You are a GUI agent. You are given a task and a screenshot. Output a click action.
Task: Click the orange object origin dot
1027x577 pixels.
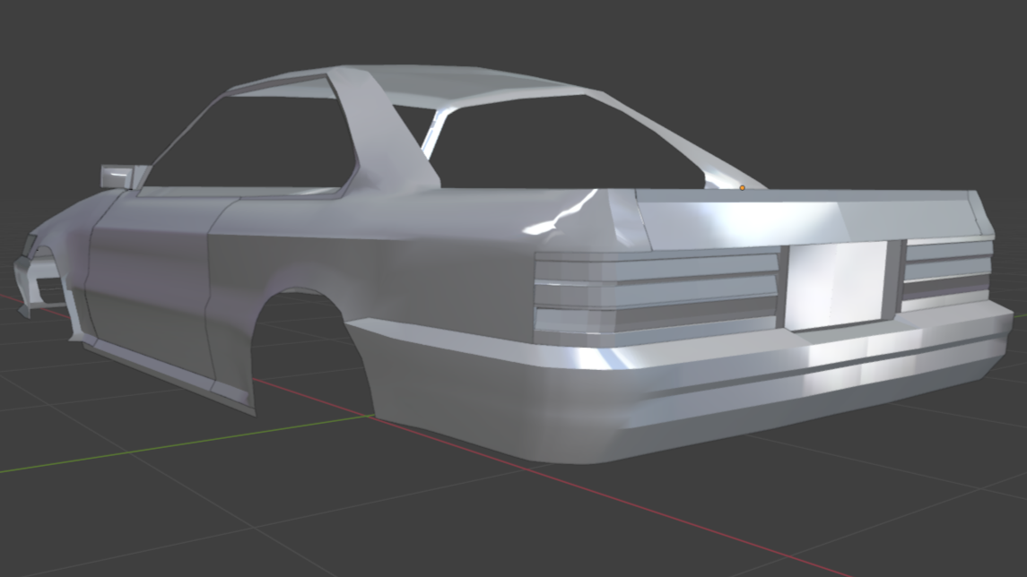tap(742, 188)
